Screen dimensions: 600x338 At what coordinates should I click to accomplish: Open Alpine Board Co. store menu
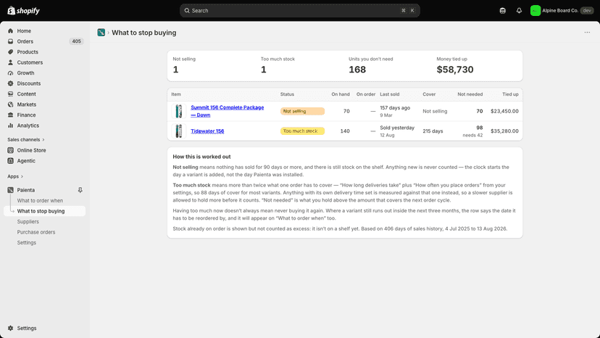(x=562, y=11)
